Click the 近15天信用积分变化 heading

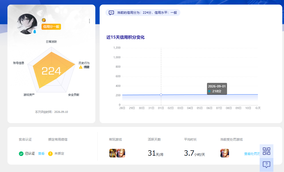pos(125,37)
